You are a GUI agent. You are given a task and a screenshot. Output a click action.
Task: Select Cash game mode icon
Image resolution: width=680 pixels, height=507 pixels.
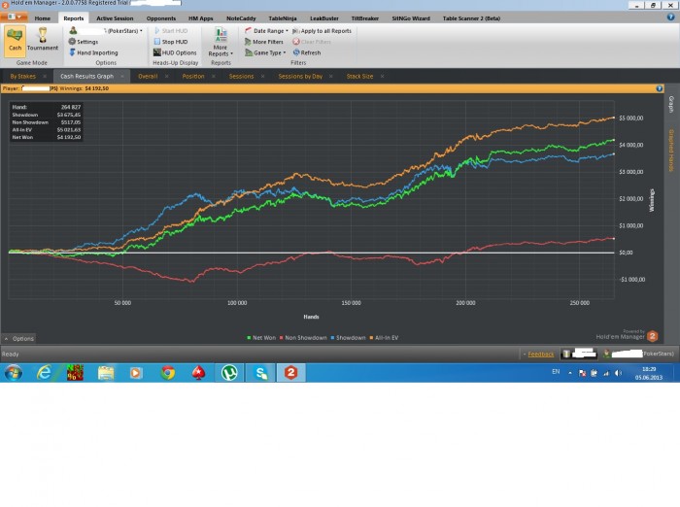[15, 41]
